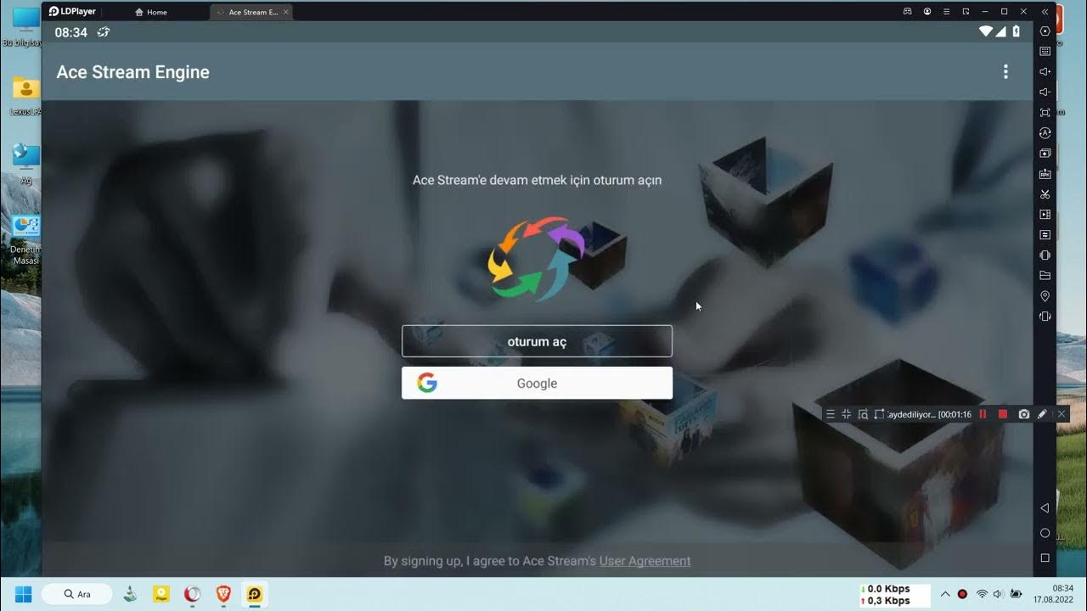The height and width of the screenshot is (611, 1087).
Task: Click the Install APK icon in sidebar
Action: [1045, 174]
